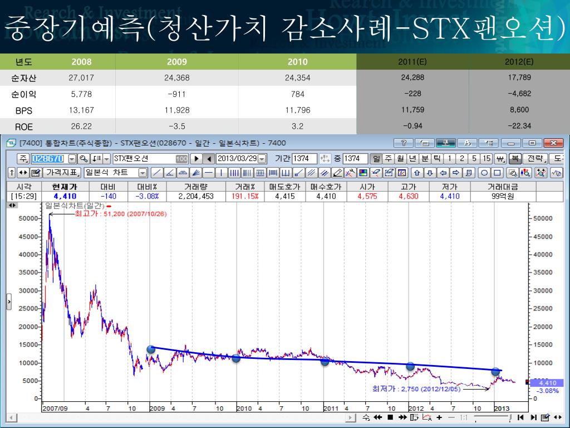Viewport: 570px width, 428px height.
Task: Click the 2012(E) 순자산 value 17,789
Action: [x=519, y=77]
